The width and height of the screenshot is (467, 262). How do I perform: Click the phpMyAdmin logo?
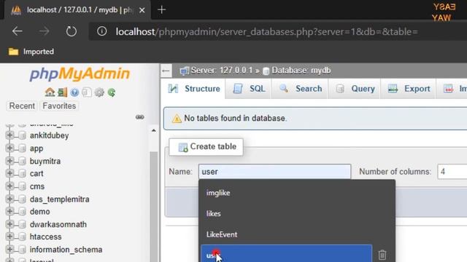(80, 74)
